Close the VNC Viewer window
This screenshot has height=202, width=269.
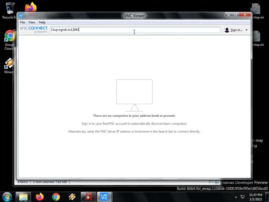click(x=245, y=15)
